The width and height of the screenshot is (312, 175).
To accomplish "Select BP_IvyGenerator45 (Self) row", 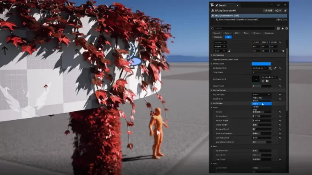I will pyautogui.click(x=249, y=16).
